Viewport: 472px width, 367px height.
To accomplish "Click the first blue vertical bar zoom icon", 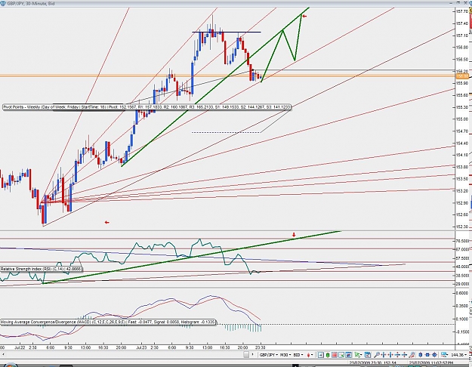I will [384, 355].
